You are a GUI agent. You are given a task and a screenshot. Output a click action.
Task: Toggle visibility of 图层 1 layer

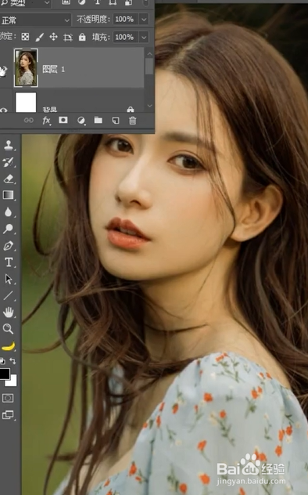3,71
